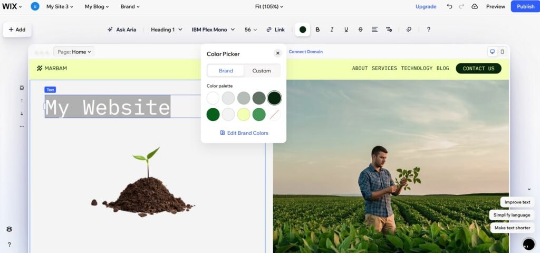Click the Simplify language suggestion

pyautogui.click(x=512, y=215)
